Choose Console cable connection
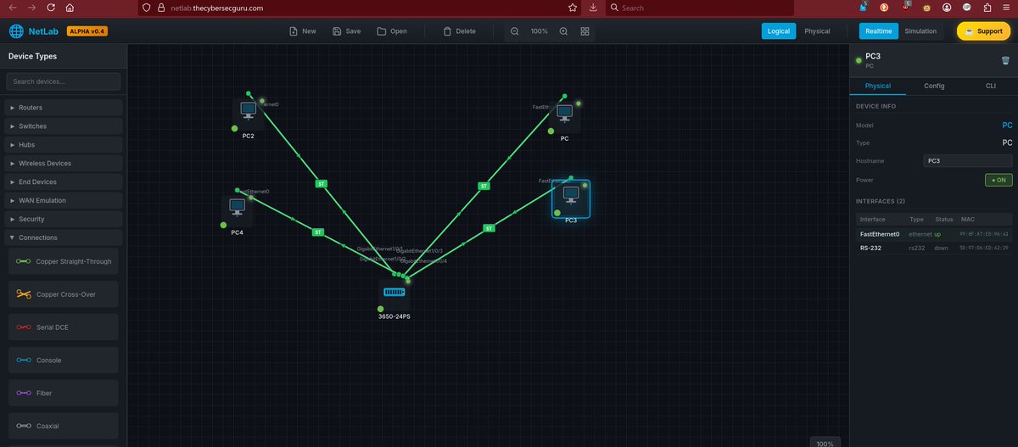This screenshot has height=447, width=1018. coord(64,360)
